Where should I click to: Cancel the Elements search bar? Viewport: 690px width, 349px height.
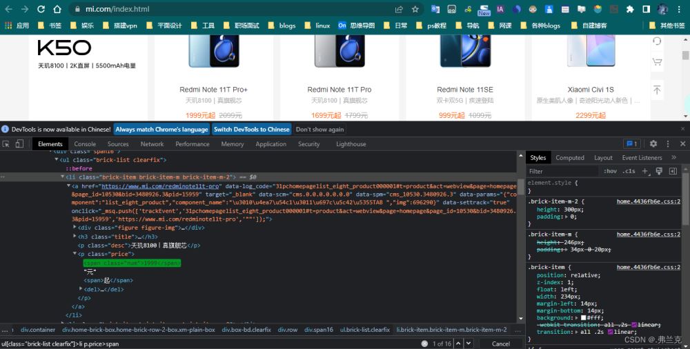tap(501, 343)
